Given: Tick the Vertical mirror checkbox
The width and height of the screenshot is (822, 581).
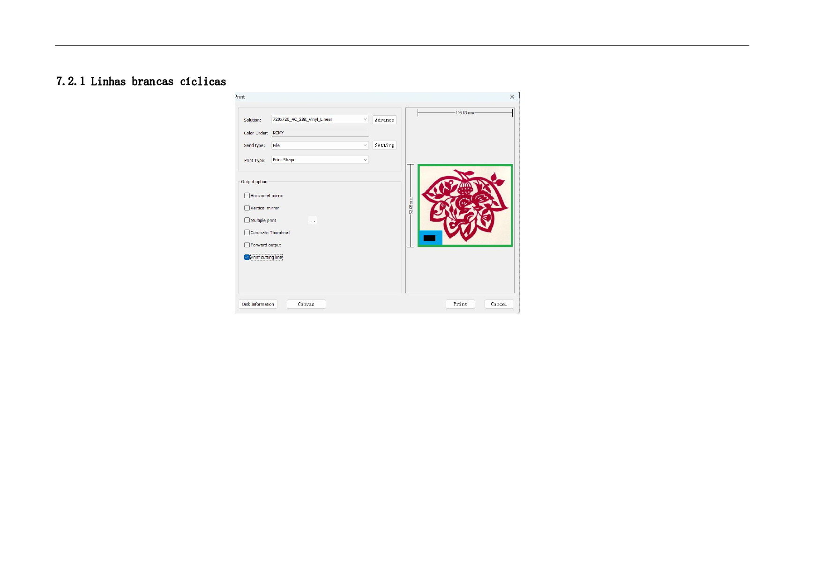Looking at the screenshot, I should 247,208.
